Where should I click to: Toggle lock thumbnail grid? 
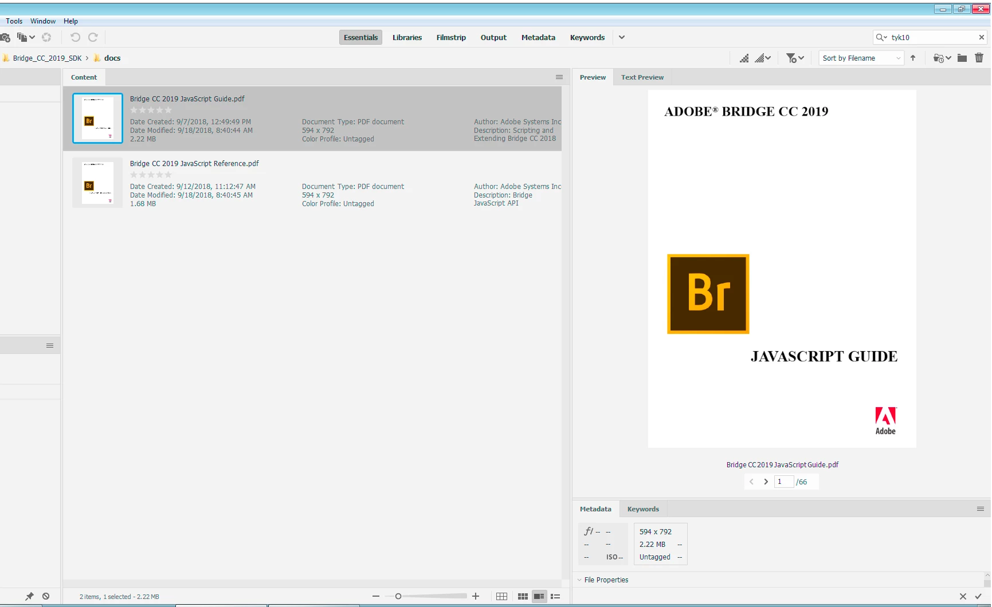pos(501,596)
